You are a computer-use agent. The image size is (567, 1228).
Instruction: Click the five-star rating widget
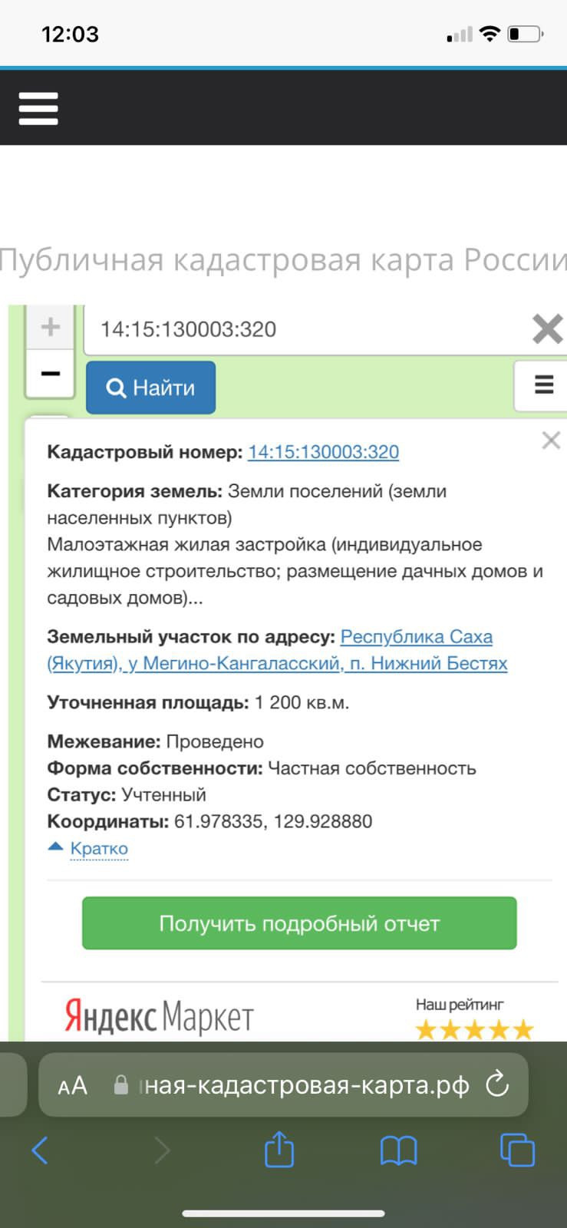(x=474, y=1029)
